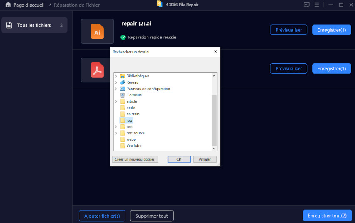Click the article folder icon
Viewport: 355px width, 223px height.
coord(122,101)
